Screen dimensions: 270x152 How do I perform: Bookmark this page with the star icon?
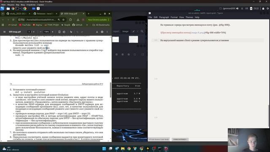click(x=63, y=20)
